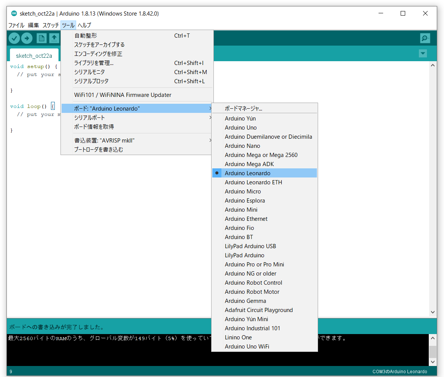Select Adafruit Circuit Playground board
This screenshot has height=377, width=444.
click(x=264, y=310)
